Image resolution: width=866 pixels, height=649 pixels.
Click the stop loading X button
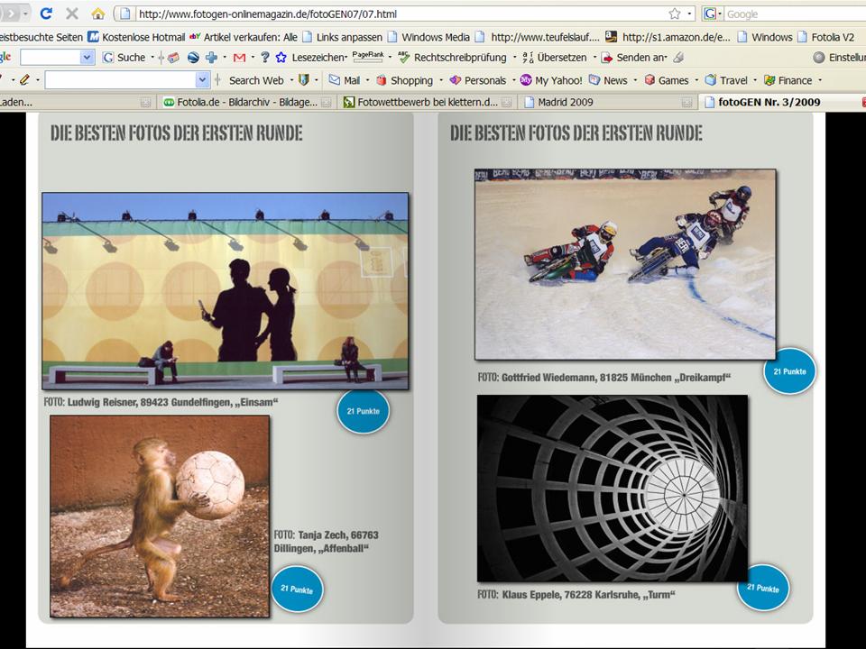pos(72,14)
